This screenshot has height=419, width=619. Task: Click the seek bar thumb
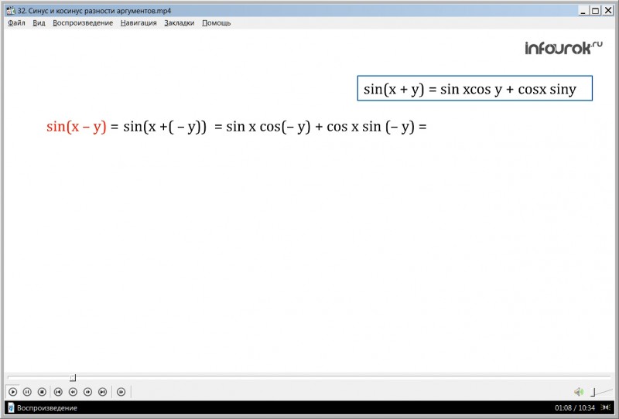[73, 378]
